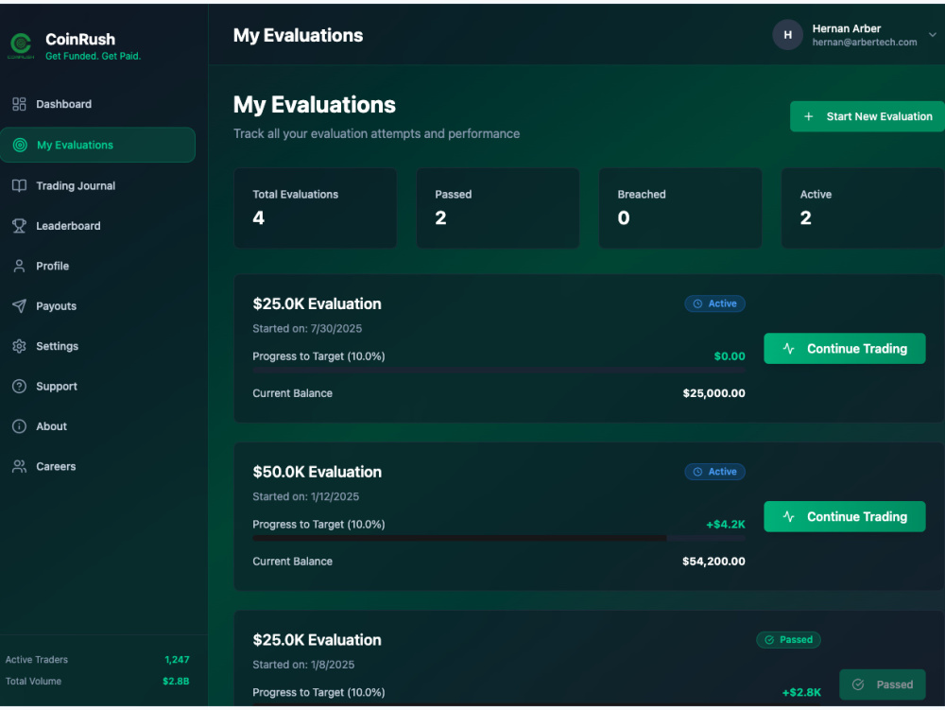Open the Profile page

coord(97,266)
